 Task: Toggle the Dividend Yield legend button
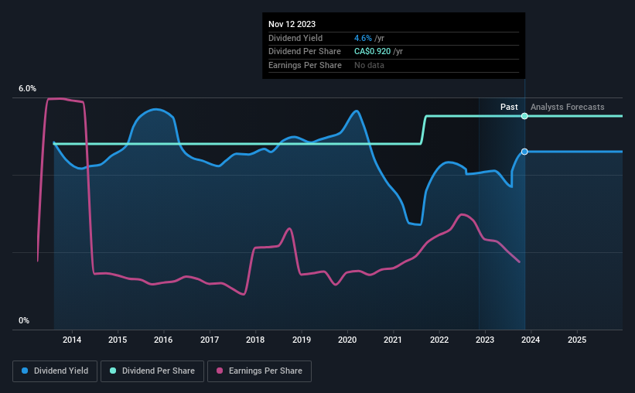click(x=55, y=371)
